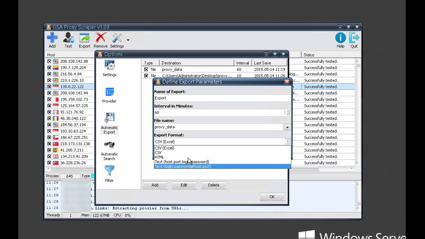The image size is (425, 239).
Task: Choose Text (host:port:login:password) format
Action: tap(222, 162)
